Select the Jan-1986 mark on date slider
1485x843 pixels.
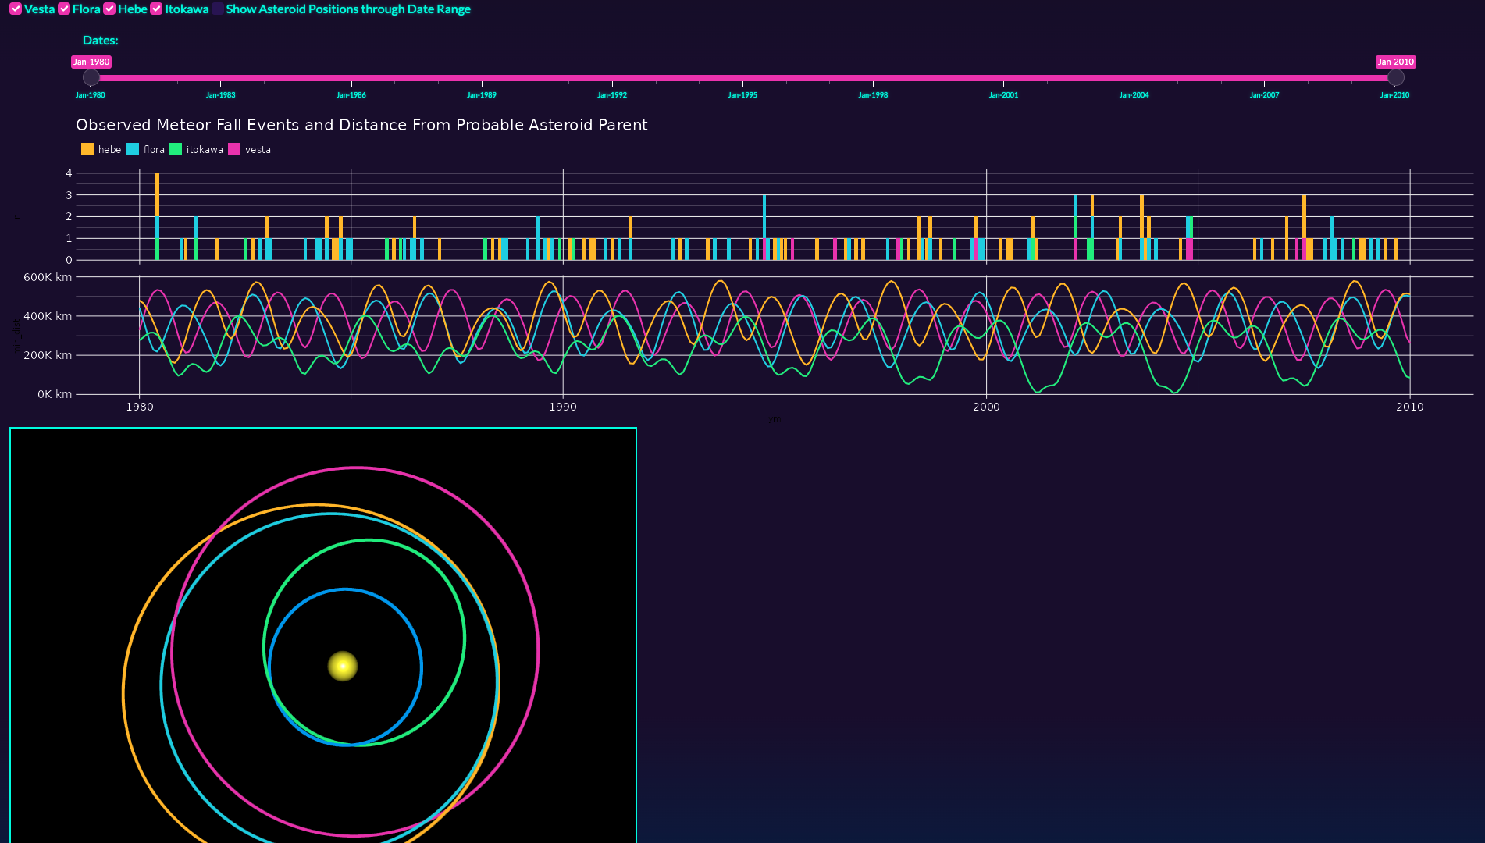(x=351, y=94)
